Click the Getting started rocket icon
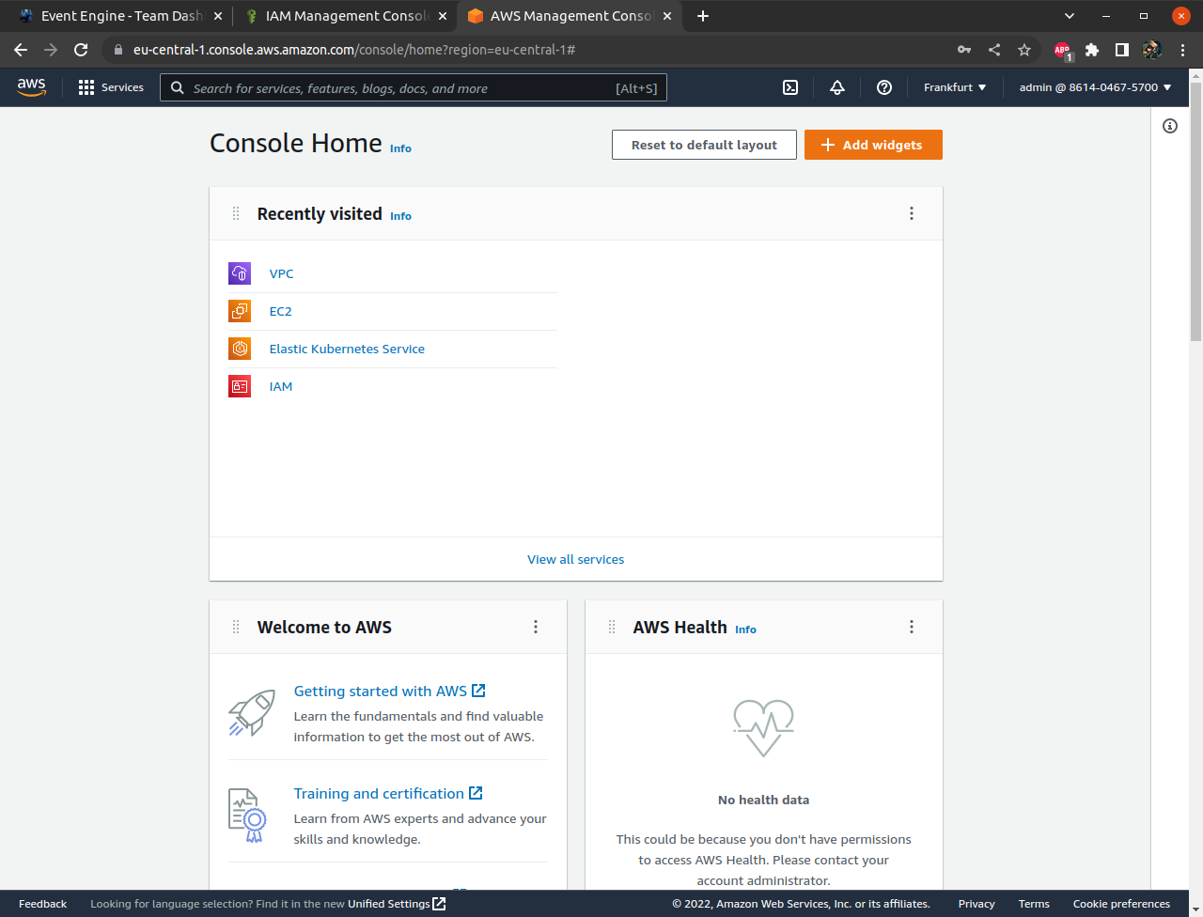Image resolution: width=1203 pixels, height=917 pixels. [x=252, y=713]
